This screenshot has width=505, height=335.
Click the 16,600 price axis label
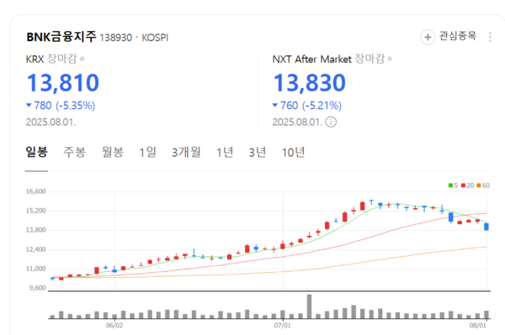pos(35,191)
